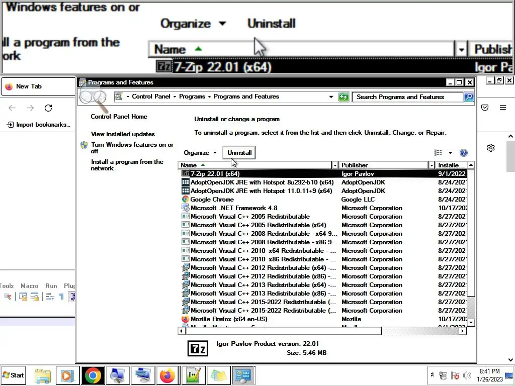
Task: Click Firefox forward arrow
Action: (x=30, y=108)
